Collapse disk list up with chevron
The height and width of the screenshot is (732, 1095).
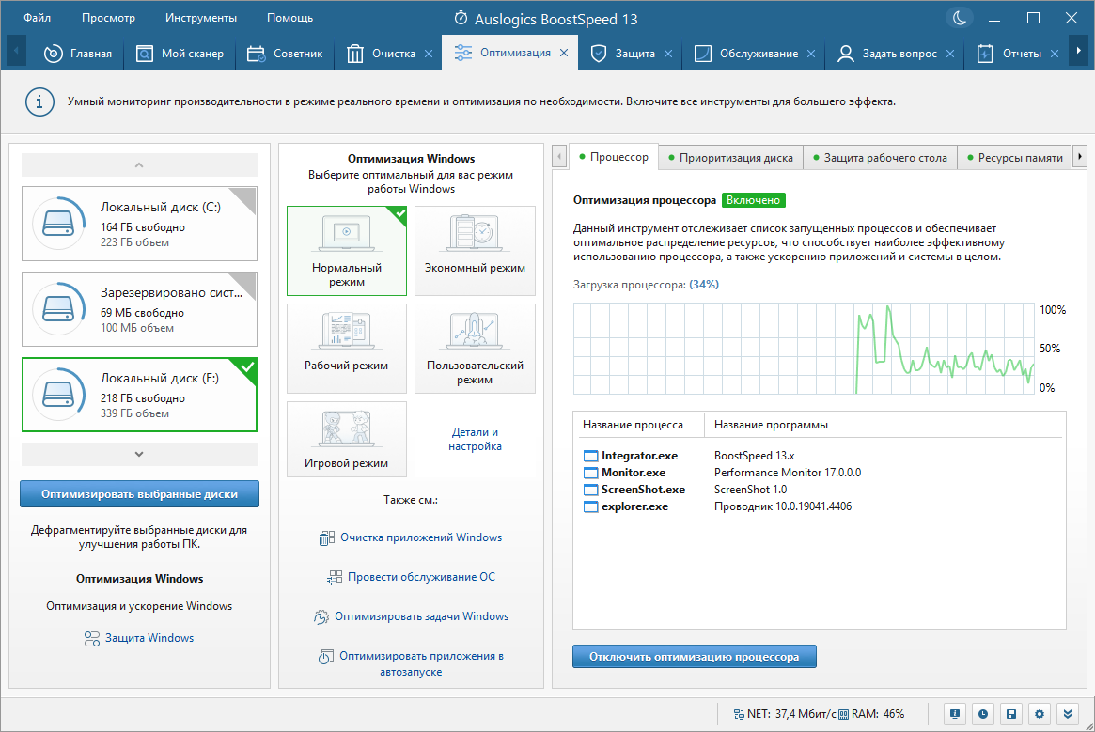click(140, 165)
